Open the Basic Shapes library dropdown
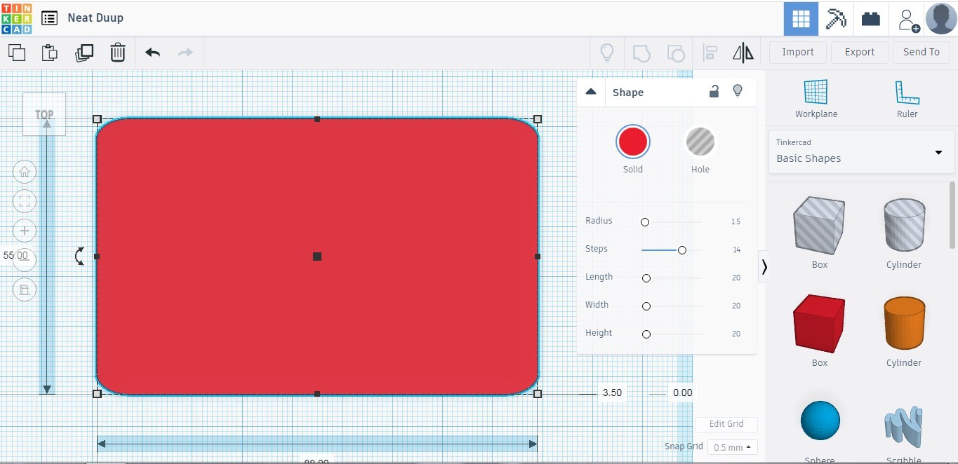Image resolution: width=958 pixels, height=464 pixels. click(x=862, y=151)
